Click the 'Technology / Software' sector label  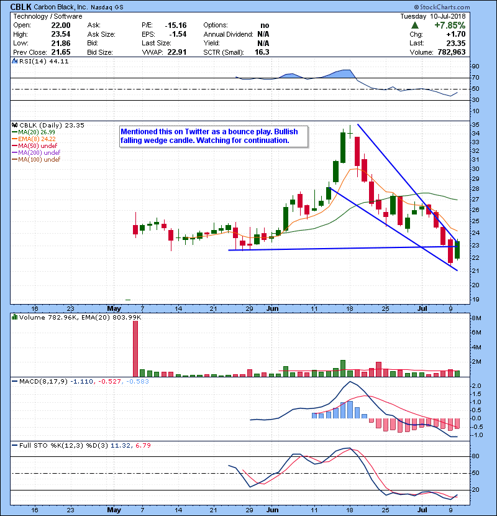click(x=48, y=16)
